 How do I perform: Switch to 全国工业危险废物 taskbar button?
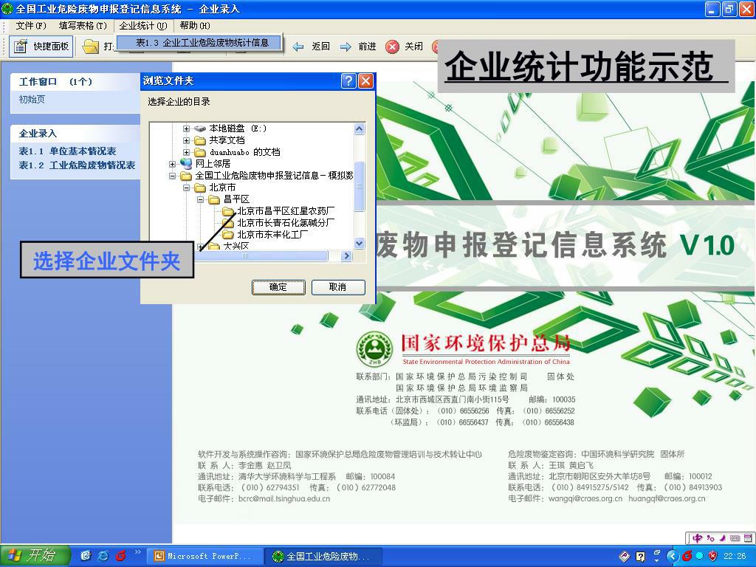click(x=323, y=557)
